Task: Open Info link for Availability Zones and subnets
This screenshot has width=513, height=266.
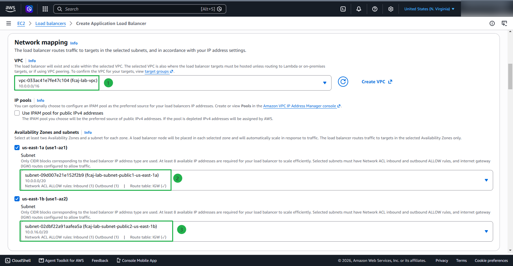Action: (88, 133)
